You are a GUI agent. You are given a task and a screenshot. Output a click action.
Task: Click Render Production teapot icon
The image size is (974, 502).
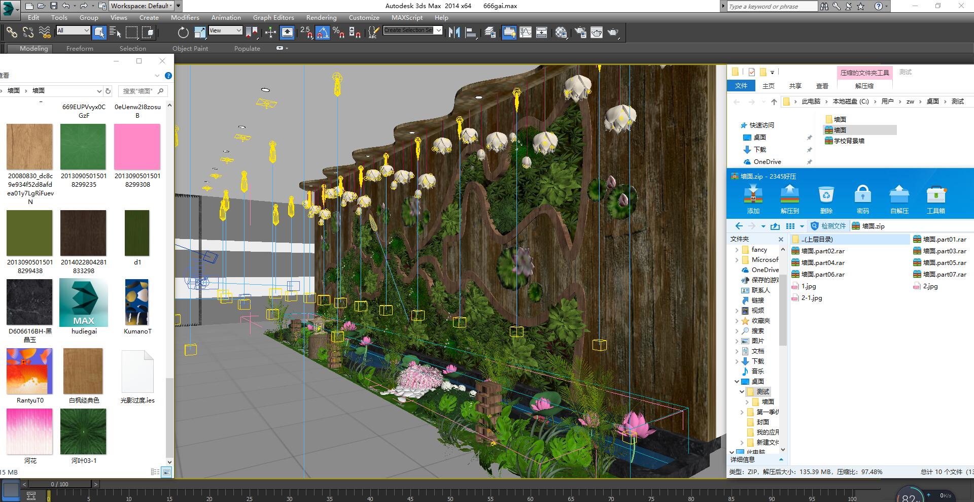(x=613, y=32)
